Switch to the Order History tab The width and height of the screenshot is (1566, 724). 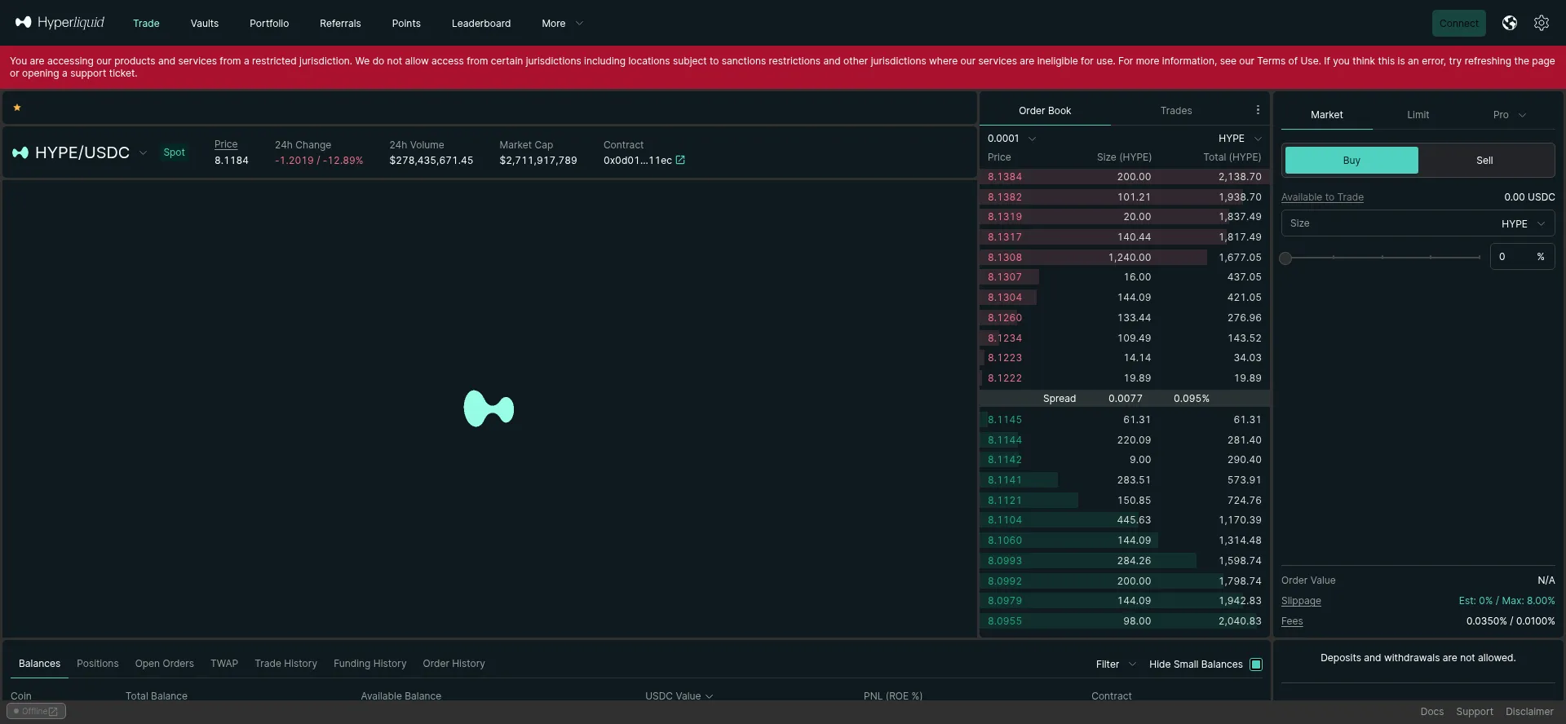(x=453, y=664)
